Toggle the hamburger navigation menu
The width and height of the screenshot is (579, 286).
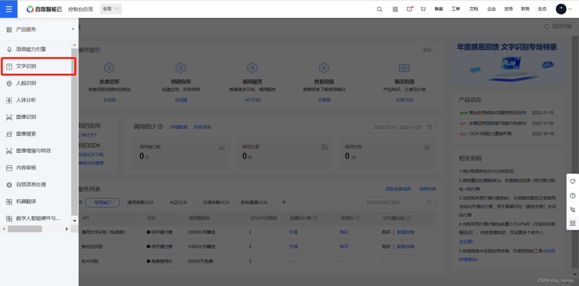tap(9, 9)
